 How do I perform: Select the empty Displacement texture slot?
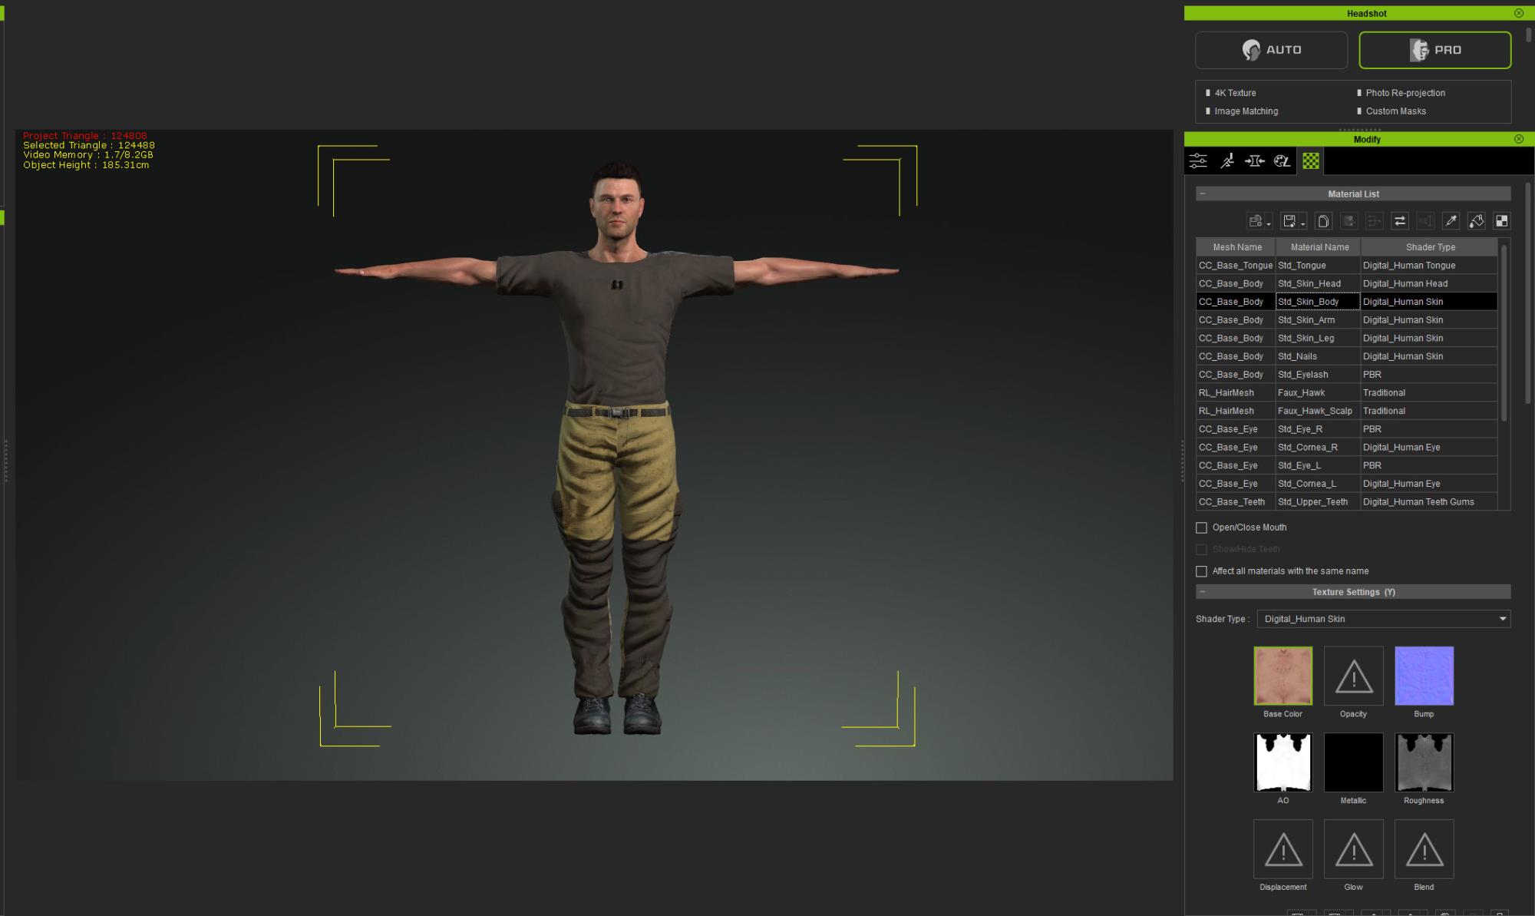1282,848
